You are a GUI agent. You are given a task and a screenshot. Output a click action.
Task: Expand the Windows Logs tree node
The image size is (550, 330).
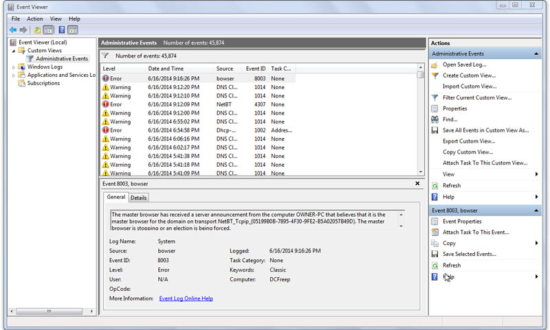tap(14, 67)
